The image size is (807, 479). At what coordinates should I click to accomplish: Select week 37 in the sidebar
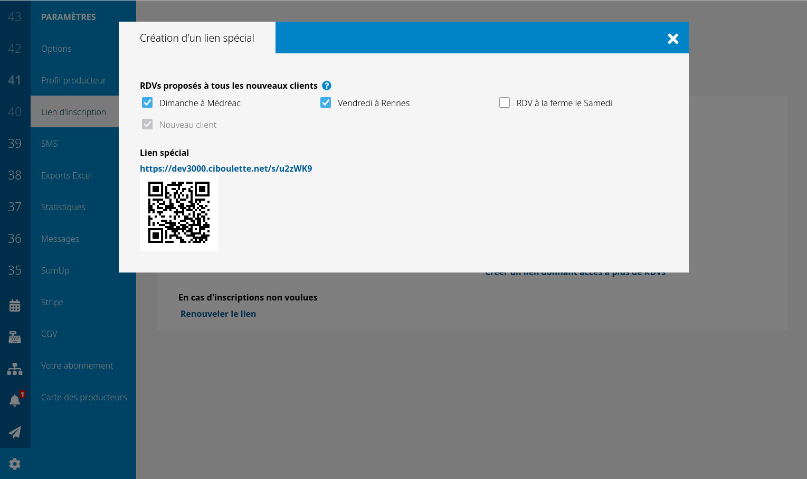click(x=15, y=207)
